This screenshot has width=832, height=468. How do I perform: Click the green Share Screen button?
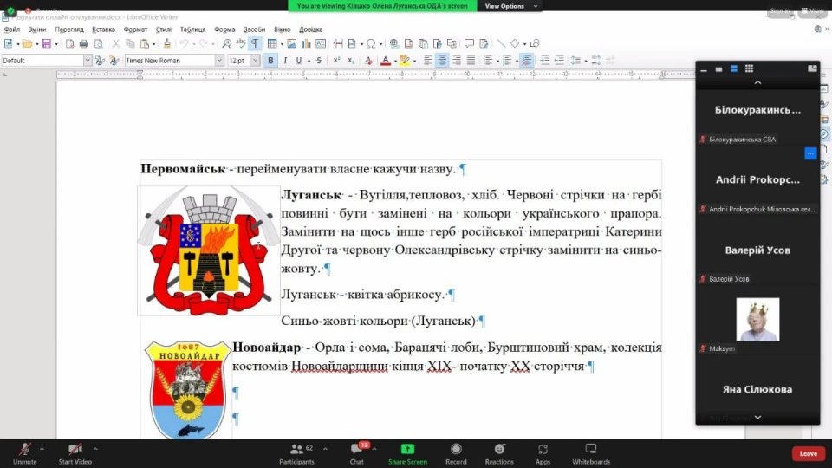click(407, 454)
